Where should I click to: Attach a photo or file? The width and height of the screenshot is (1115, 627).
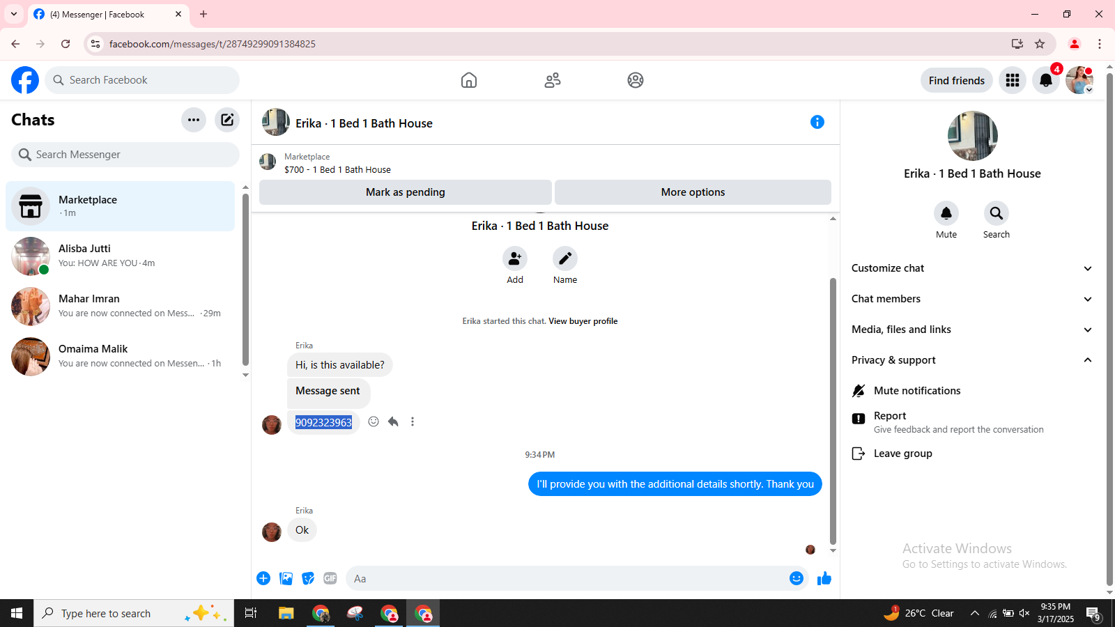click(x=286, y=578)
